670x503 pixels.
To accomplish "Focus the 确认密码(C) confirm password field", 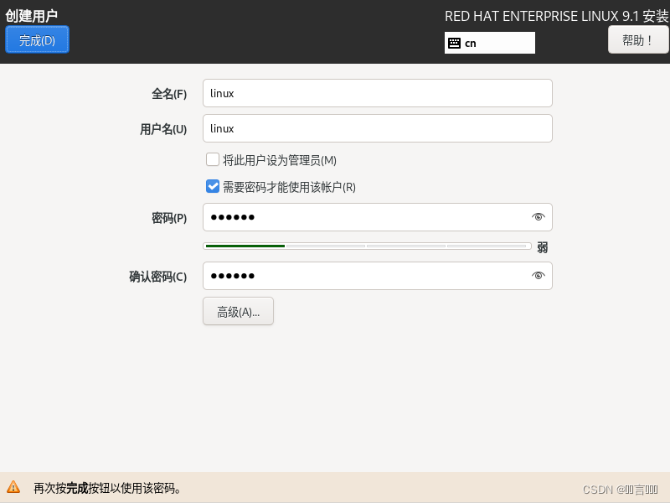I will tap(378, 276).
